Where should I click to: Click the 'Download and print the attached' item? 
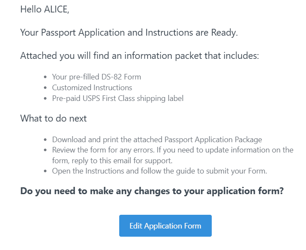[x=157, y=140]
